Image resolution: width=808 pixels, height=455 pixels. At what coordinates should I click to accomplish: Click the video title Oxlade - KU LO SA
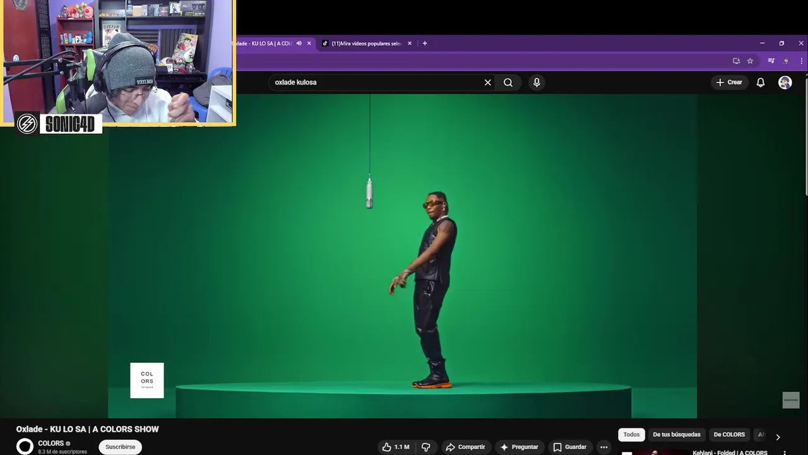[88, 429]
